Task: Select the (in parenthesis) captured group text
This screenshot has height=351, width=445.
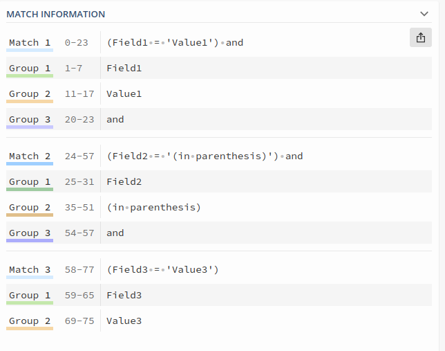Action: (x=153, y=208)
